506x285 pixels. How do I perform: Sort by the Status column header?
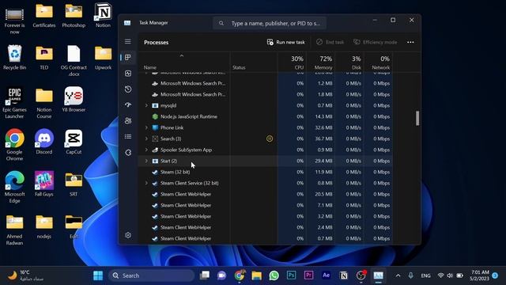239,67
